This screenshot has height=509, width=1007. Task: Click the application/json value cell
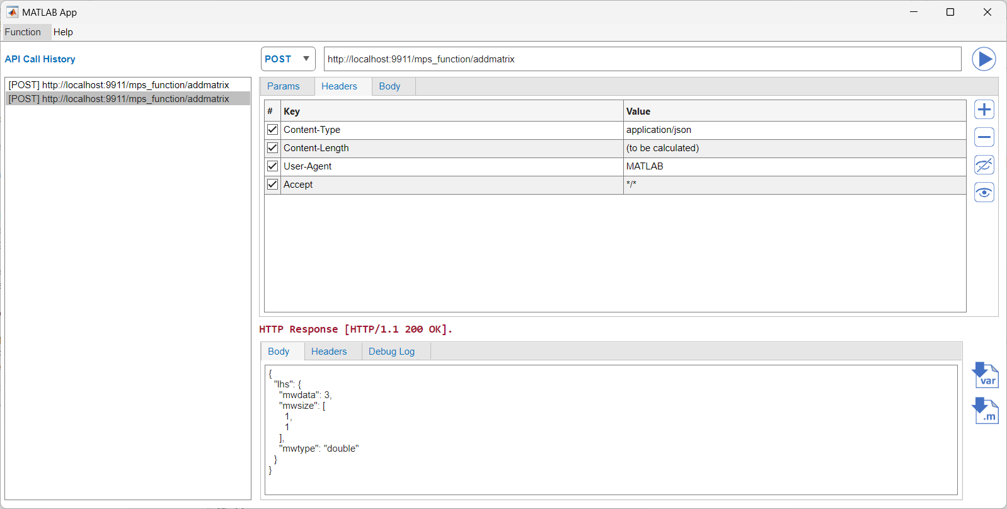click(795, 130)
